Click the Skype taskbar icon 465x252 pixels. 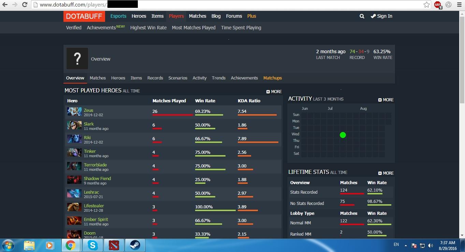click(92, 245)
